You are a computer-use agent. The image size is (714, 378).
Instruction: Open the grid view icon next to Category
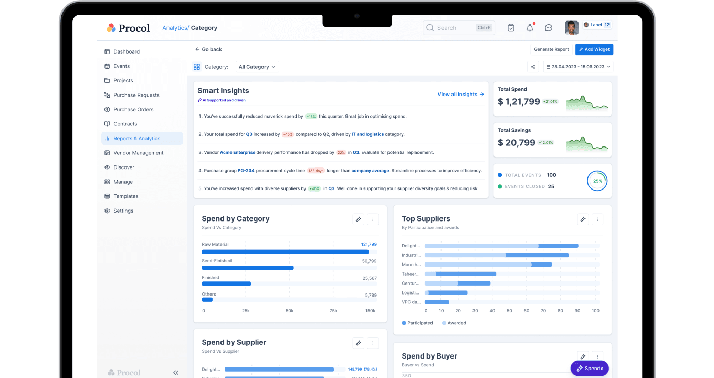point(197,67)
